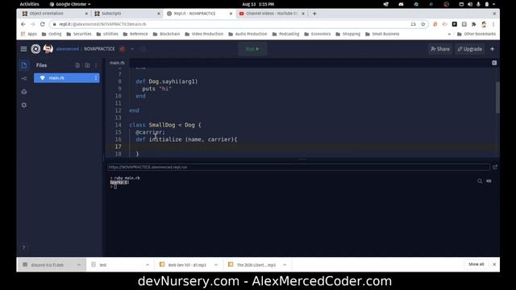Click the Upgrade button

470,49
